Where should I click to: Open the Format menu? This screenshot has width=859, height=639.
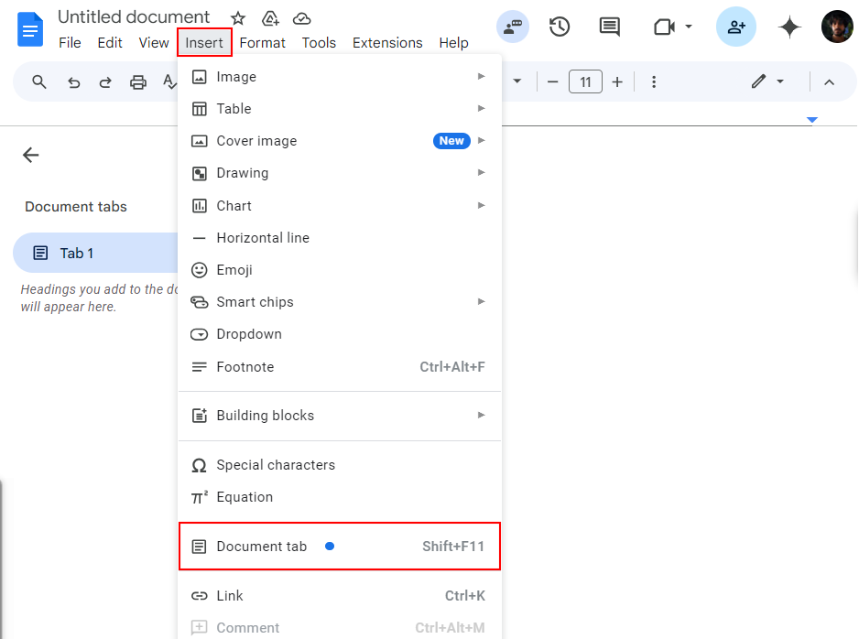tap(262, 43)
